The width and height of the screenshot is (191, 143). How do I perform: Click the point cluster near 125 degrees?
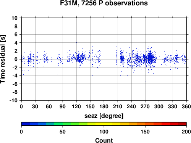click(79, 58)
